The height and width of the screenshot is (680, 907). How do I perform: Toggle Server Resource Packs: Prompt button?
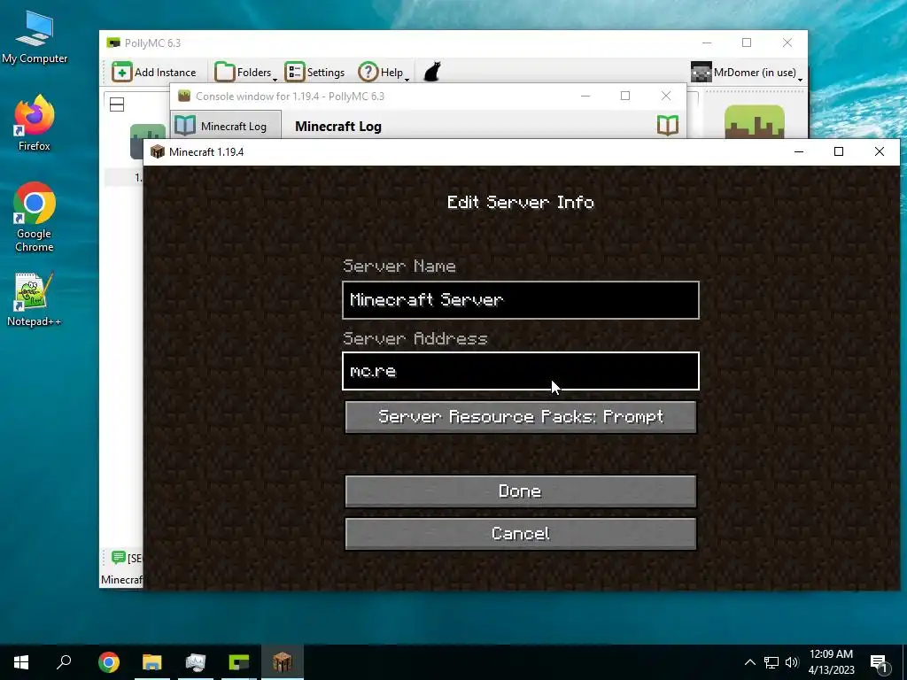(521, 417)
